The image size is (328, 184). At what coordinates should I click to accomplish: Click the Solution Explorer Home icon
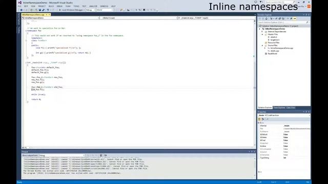[x=266, y=18]
